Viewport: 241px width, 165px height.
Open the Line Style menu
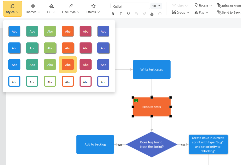pos(71,9)
